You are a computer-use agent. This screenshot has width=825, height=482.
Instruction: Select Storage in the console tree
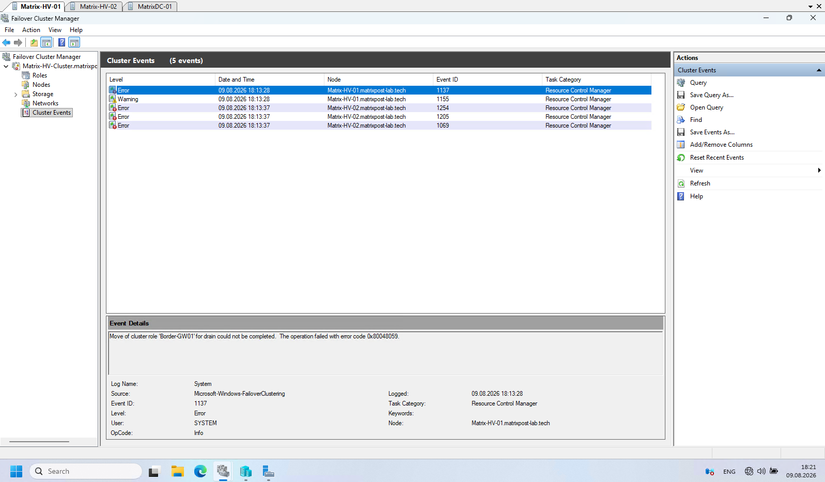43,94
